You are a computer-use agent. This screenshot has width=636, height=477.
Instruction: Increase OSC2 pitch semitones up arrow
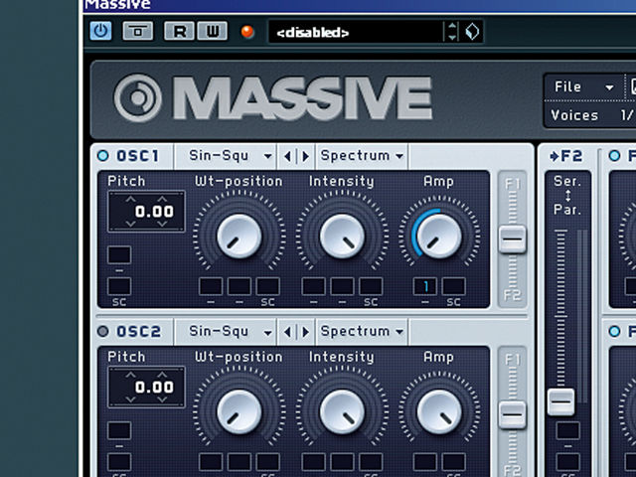tap(130, 375)
